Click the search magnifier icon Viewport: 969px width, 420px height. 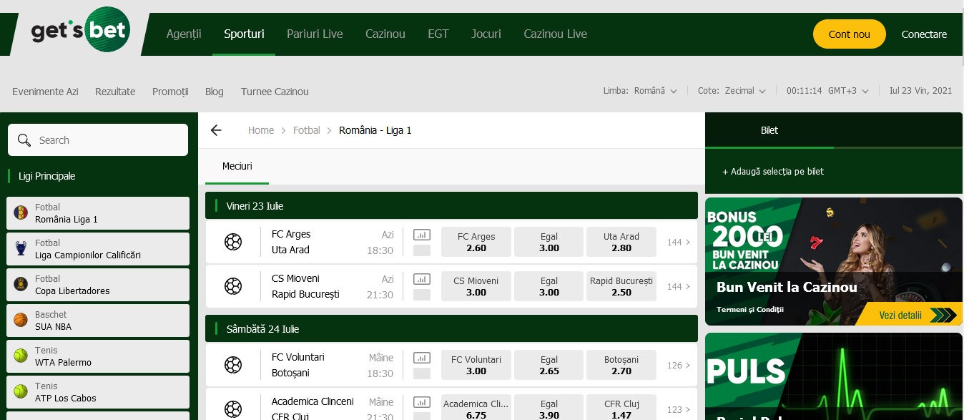click(24, 140)
